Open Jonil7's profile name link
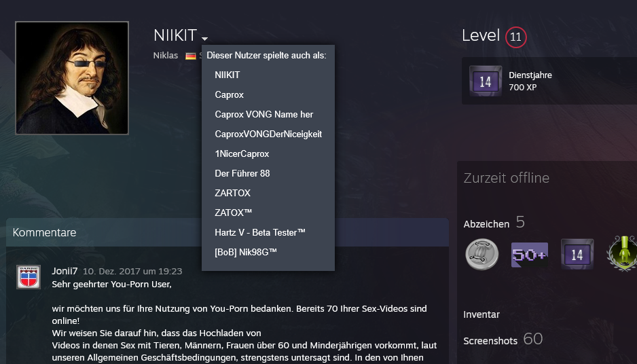 (x=65, y=271)
